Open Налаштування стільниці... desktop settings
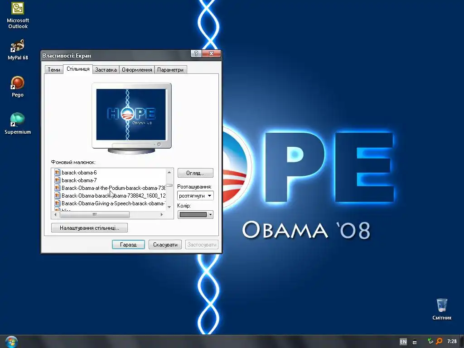Viewport: 464px width, 348px height. coord(89,228)
